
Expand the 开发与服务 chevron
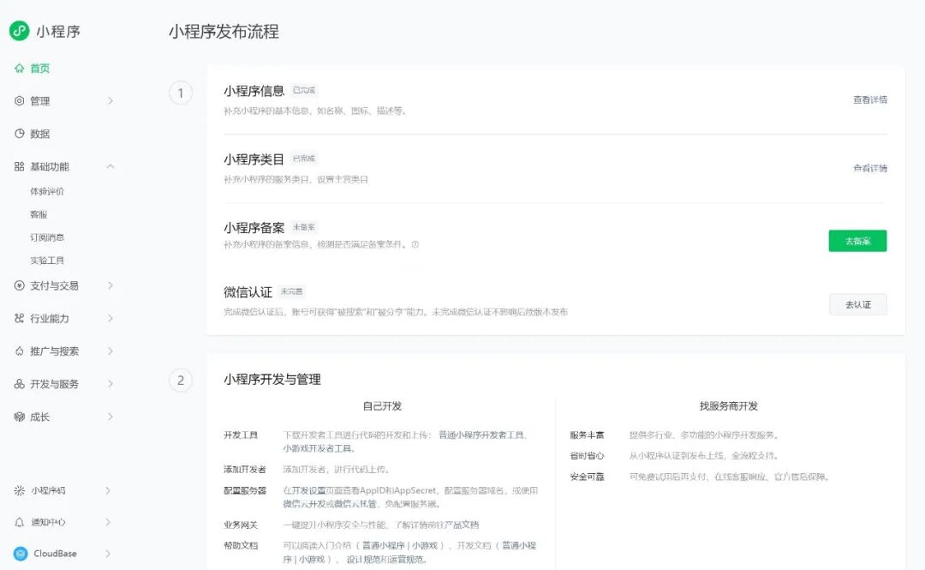(x=110, y=384)
